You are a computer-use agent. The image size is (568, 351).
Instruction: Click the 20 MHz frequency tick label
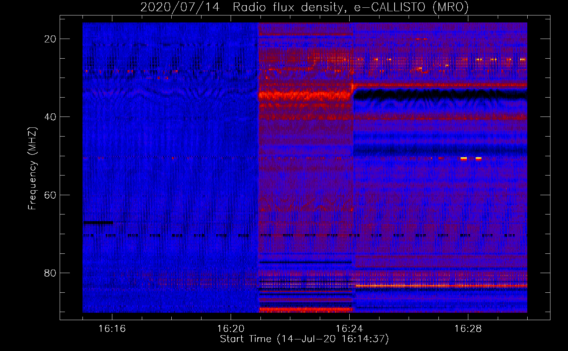(x=50, y=39)
